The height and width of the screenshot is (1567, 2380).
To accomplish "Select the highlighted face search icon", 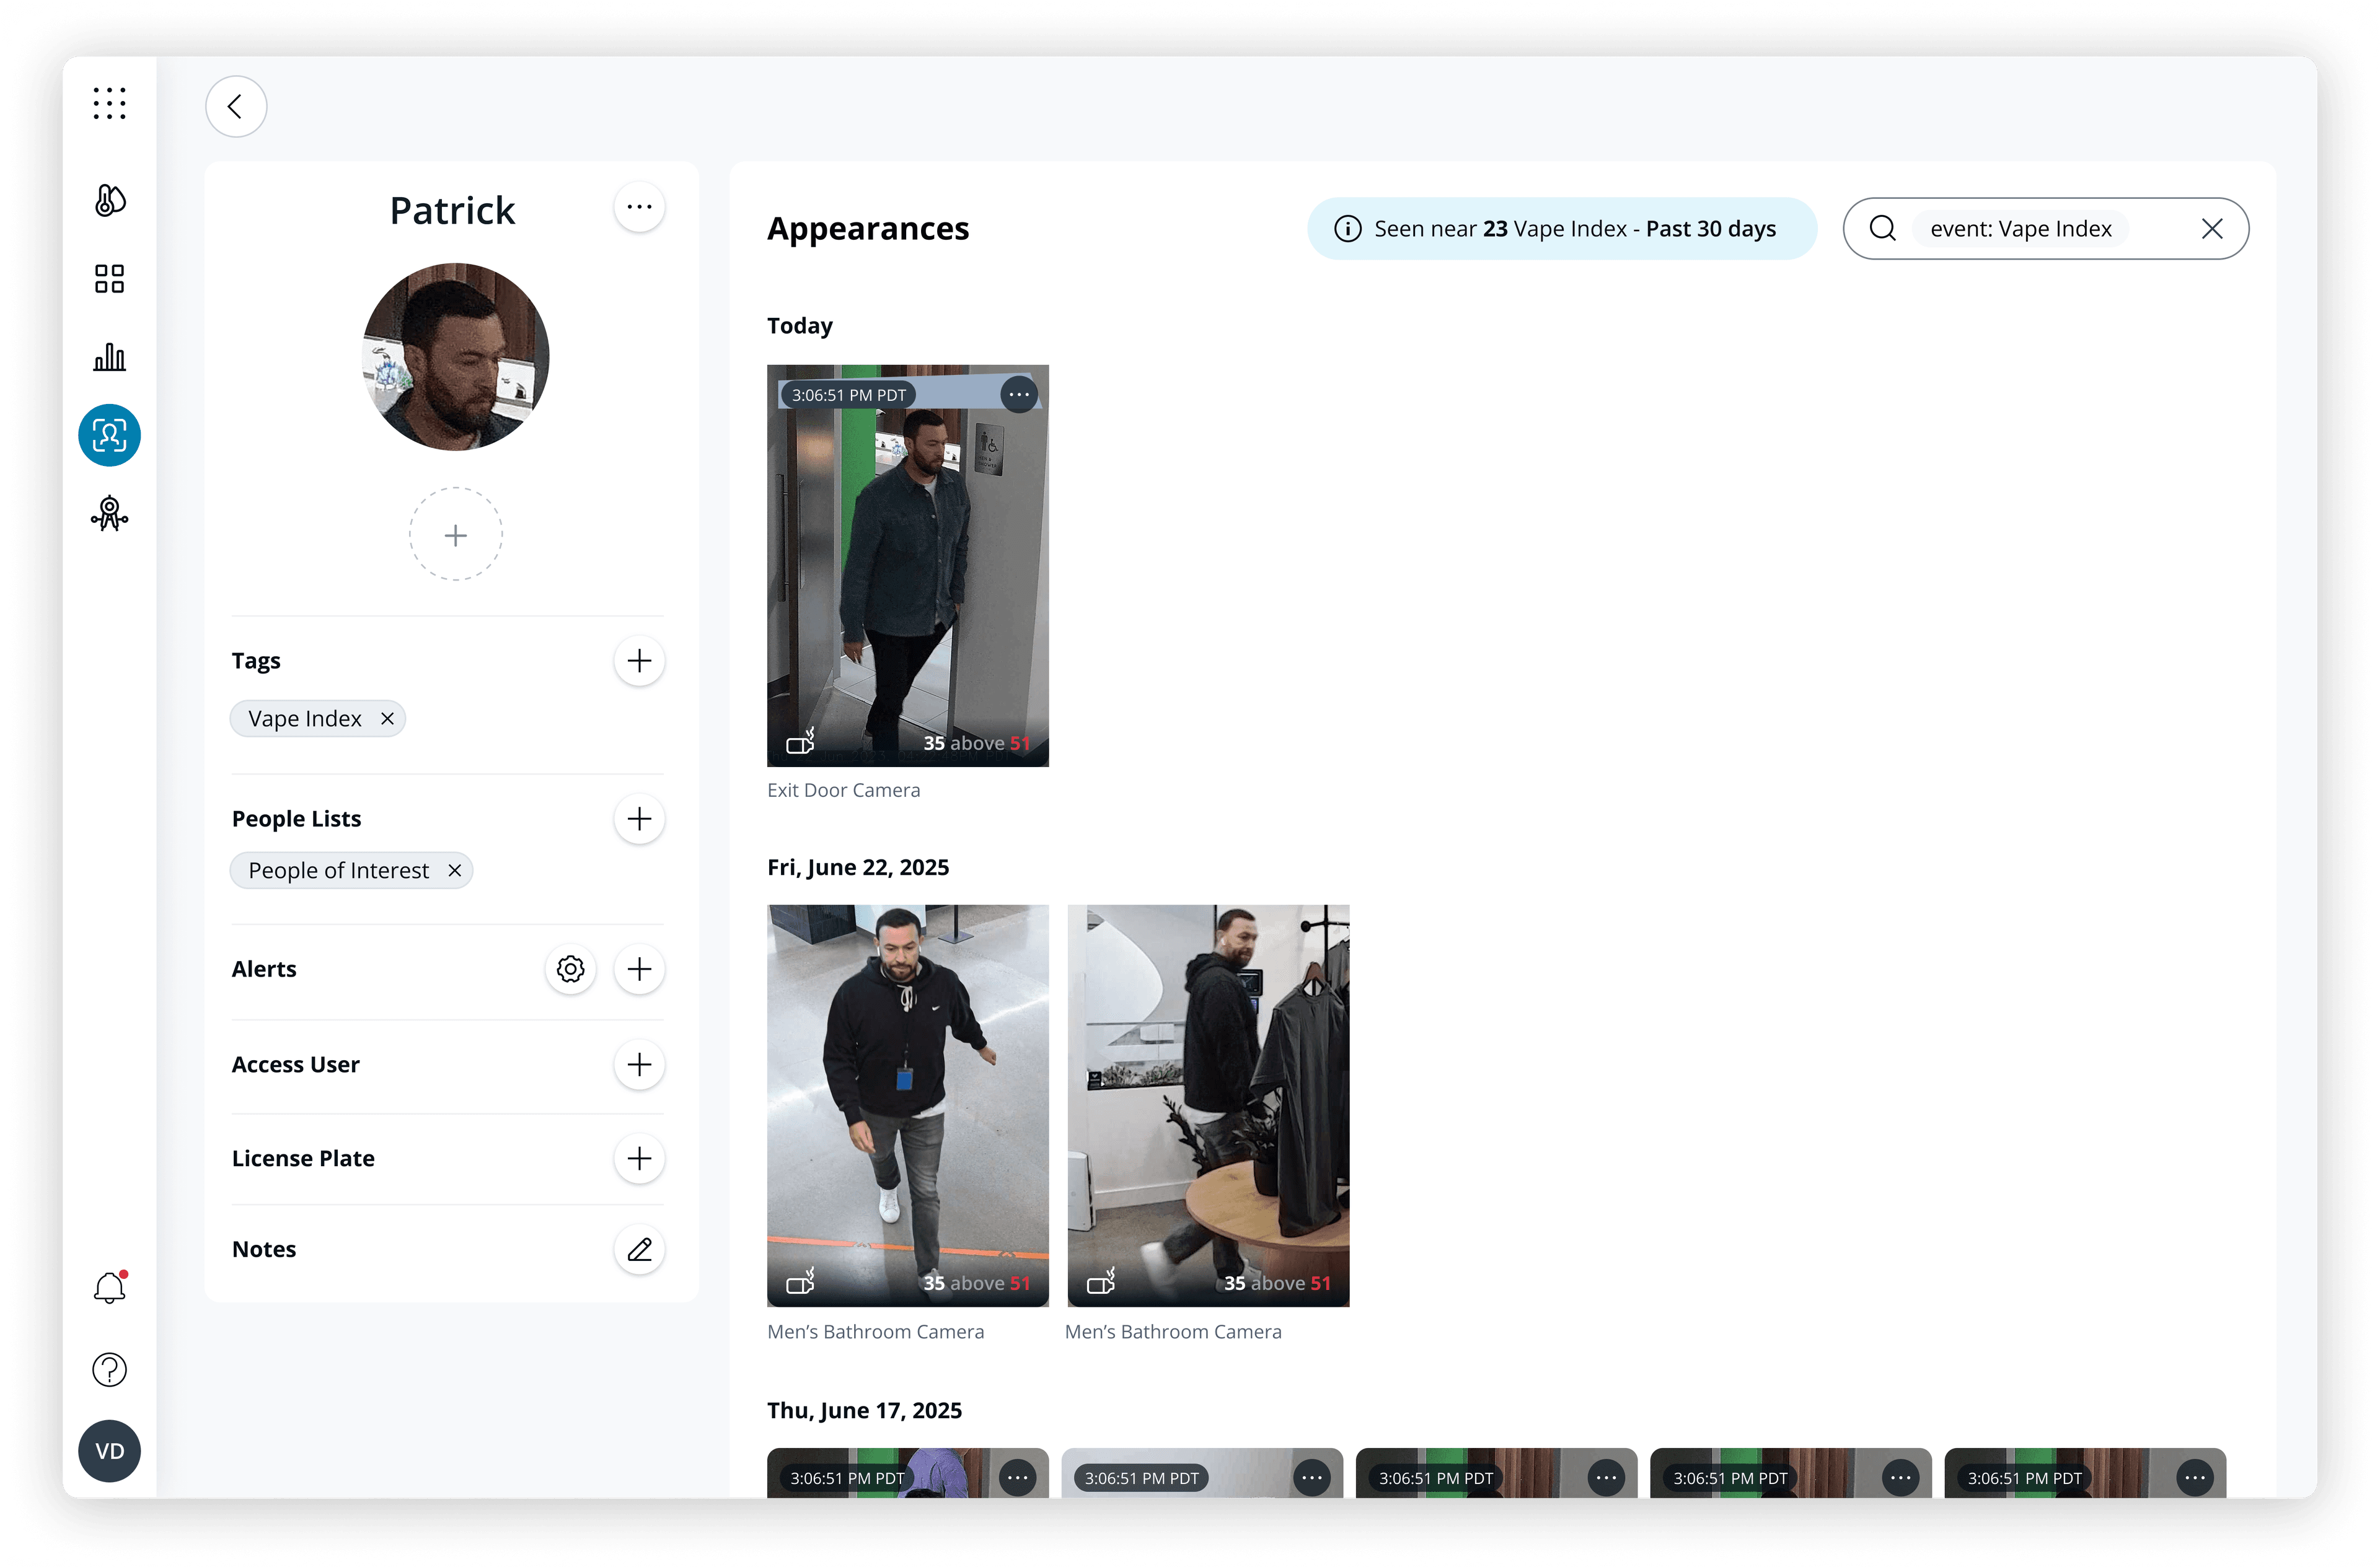I will (x=109, y=435).
